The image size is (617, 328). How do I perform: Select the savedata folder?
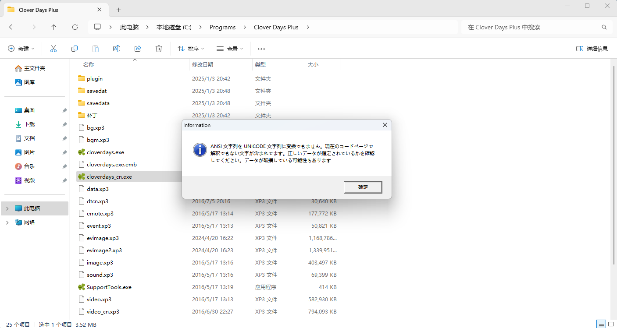tap(98, 103)
